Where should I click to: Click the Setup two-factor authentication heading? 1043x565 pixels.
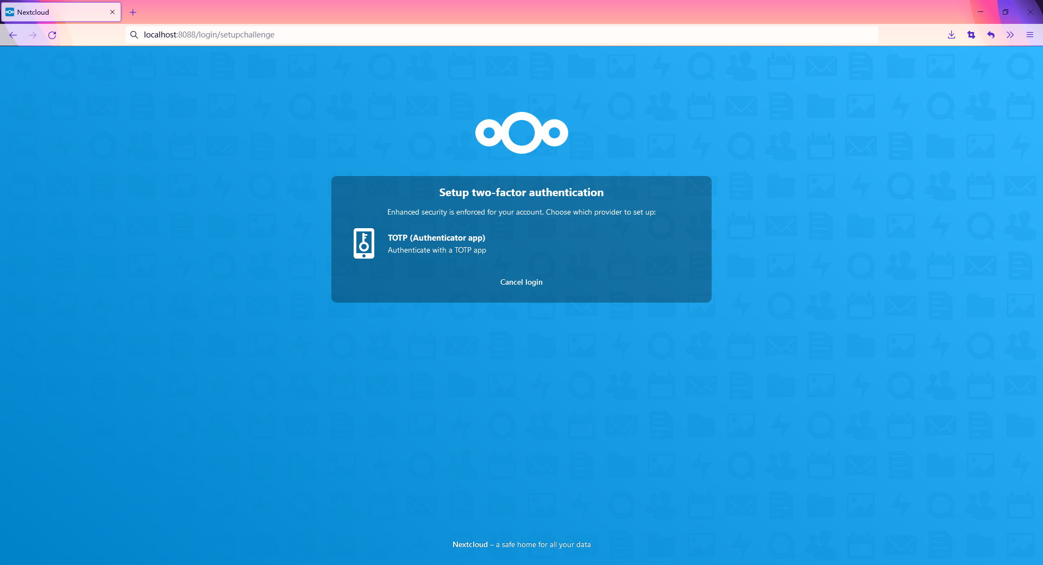[521, 192]
